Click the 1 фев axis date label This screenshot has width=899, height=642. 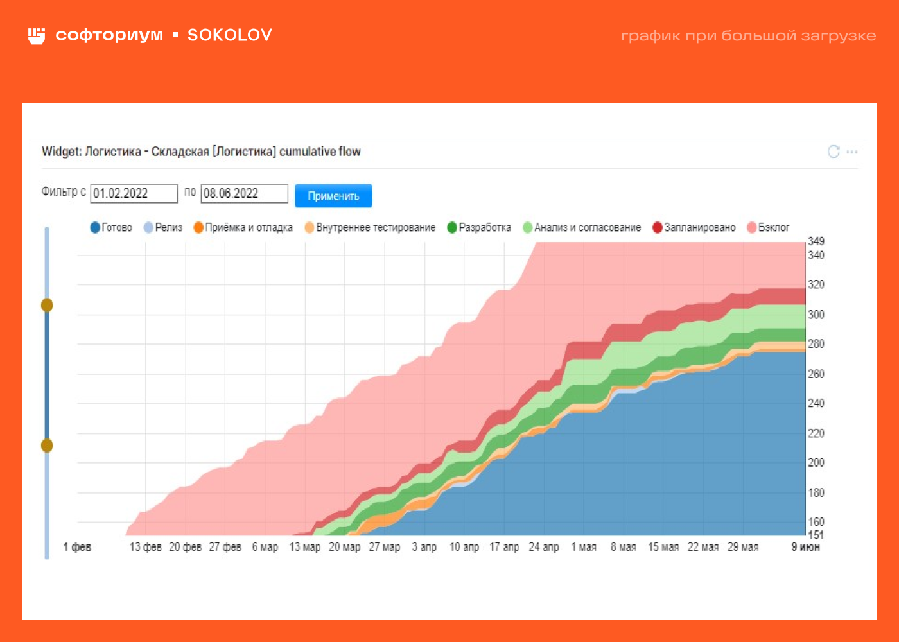(x=77, y=547)
